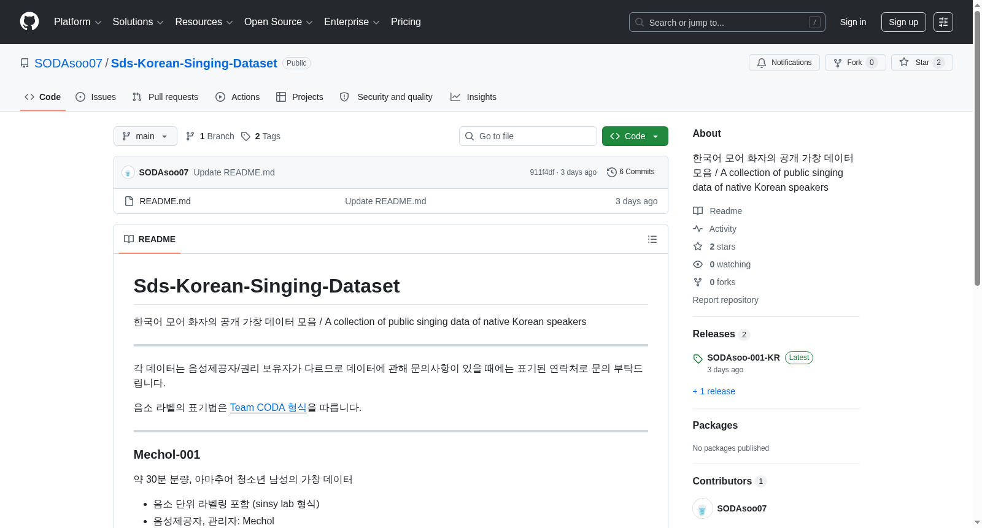
Task: Open the SODAsoo007 owner link
Action: (x=68, y=63)
